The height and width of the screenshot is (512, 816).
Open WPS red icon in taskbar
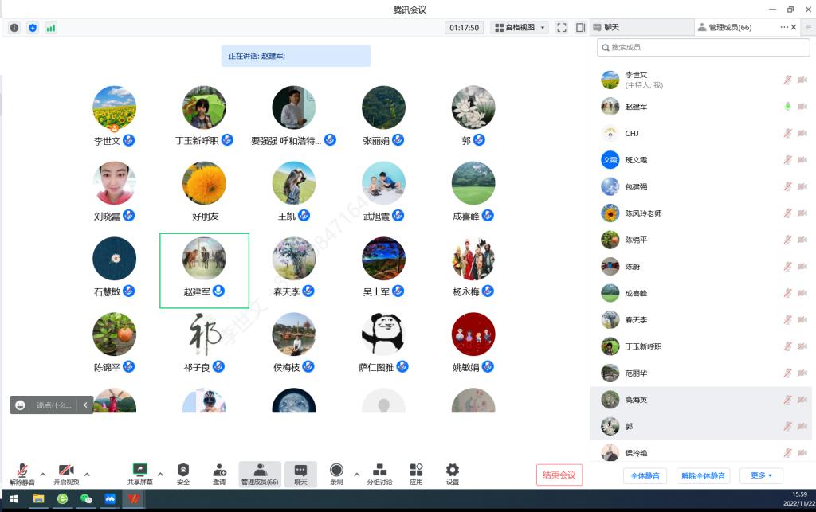[x=134, y=499]
